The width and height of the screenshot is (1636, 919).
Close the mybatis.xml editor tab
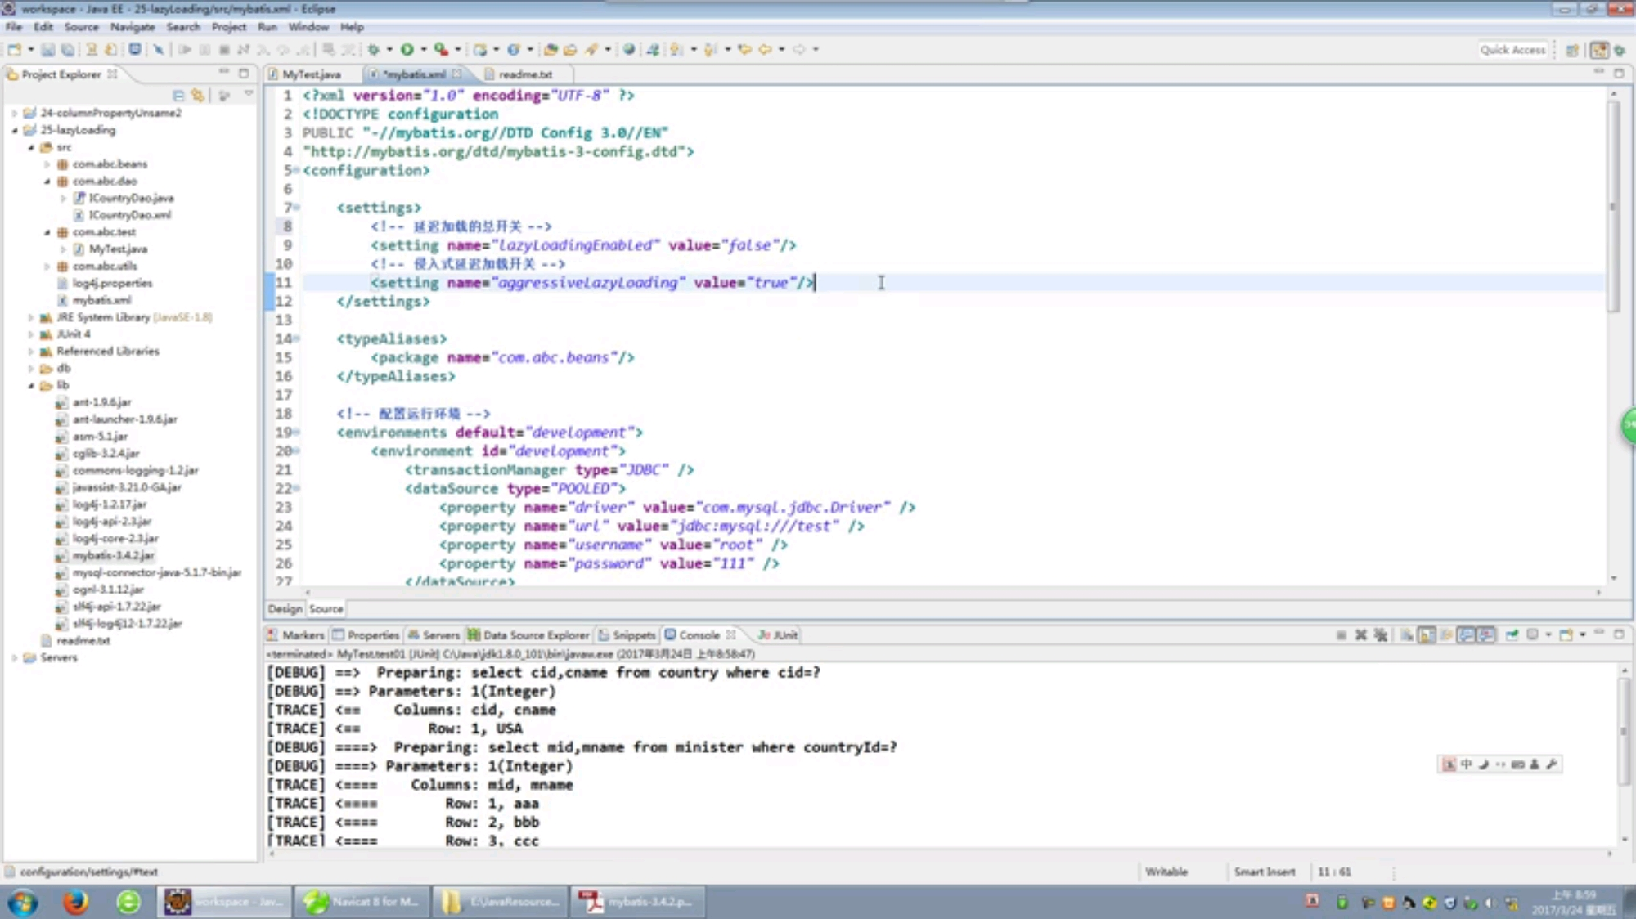pos(456,74)
